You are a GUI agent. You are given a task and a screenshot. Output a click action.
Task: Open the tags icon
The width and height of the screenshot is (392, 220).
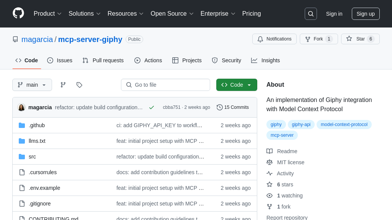[79, 85]
